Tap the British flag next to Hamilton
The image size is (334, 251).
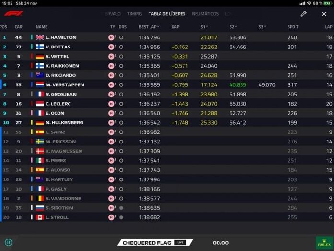coord(40,37)
